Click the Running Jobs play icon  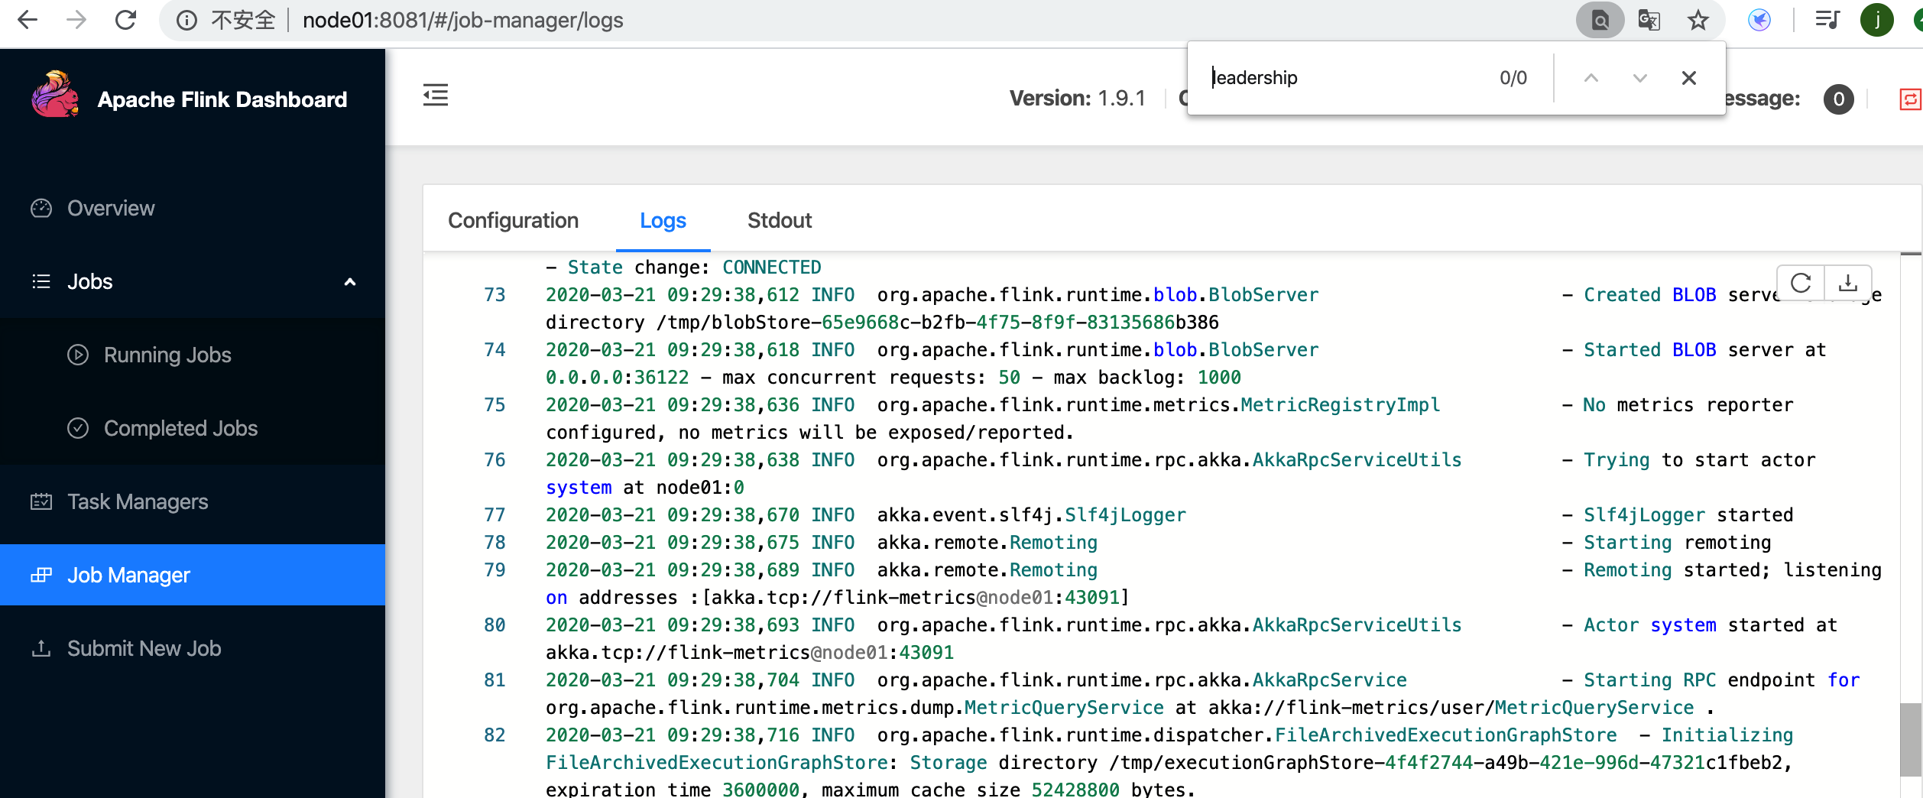pos(78,355)
